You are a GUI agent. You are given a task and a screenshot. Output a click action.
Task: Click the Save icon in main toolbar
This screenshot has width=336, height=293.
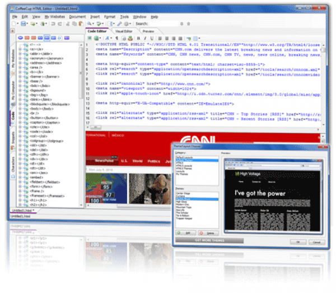click(x=23, y=24)
